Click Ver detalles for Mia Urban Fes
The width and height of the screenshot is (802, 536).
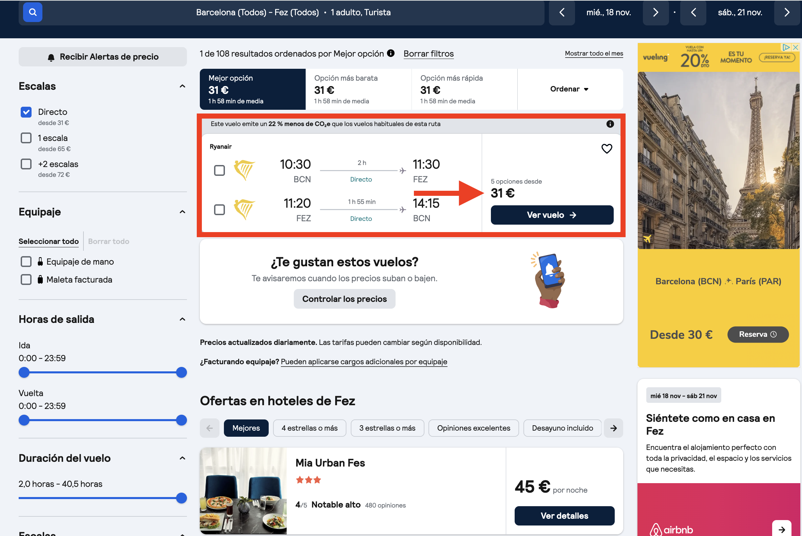click(565, 516)
